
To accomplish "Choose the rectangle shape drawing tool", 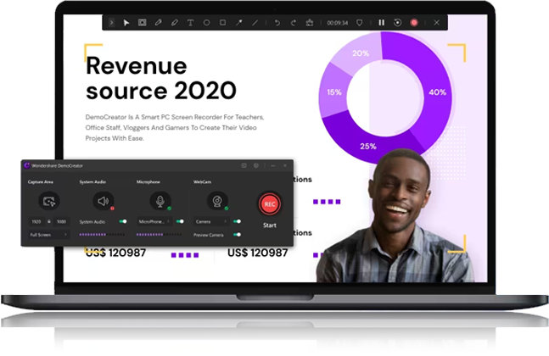I will 222,22.
